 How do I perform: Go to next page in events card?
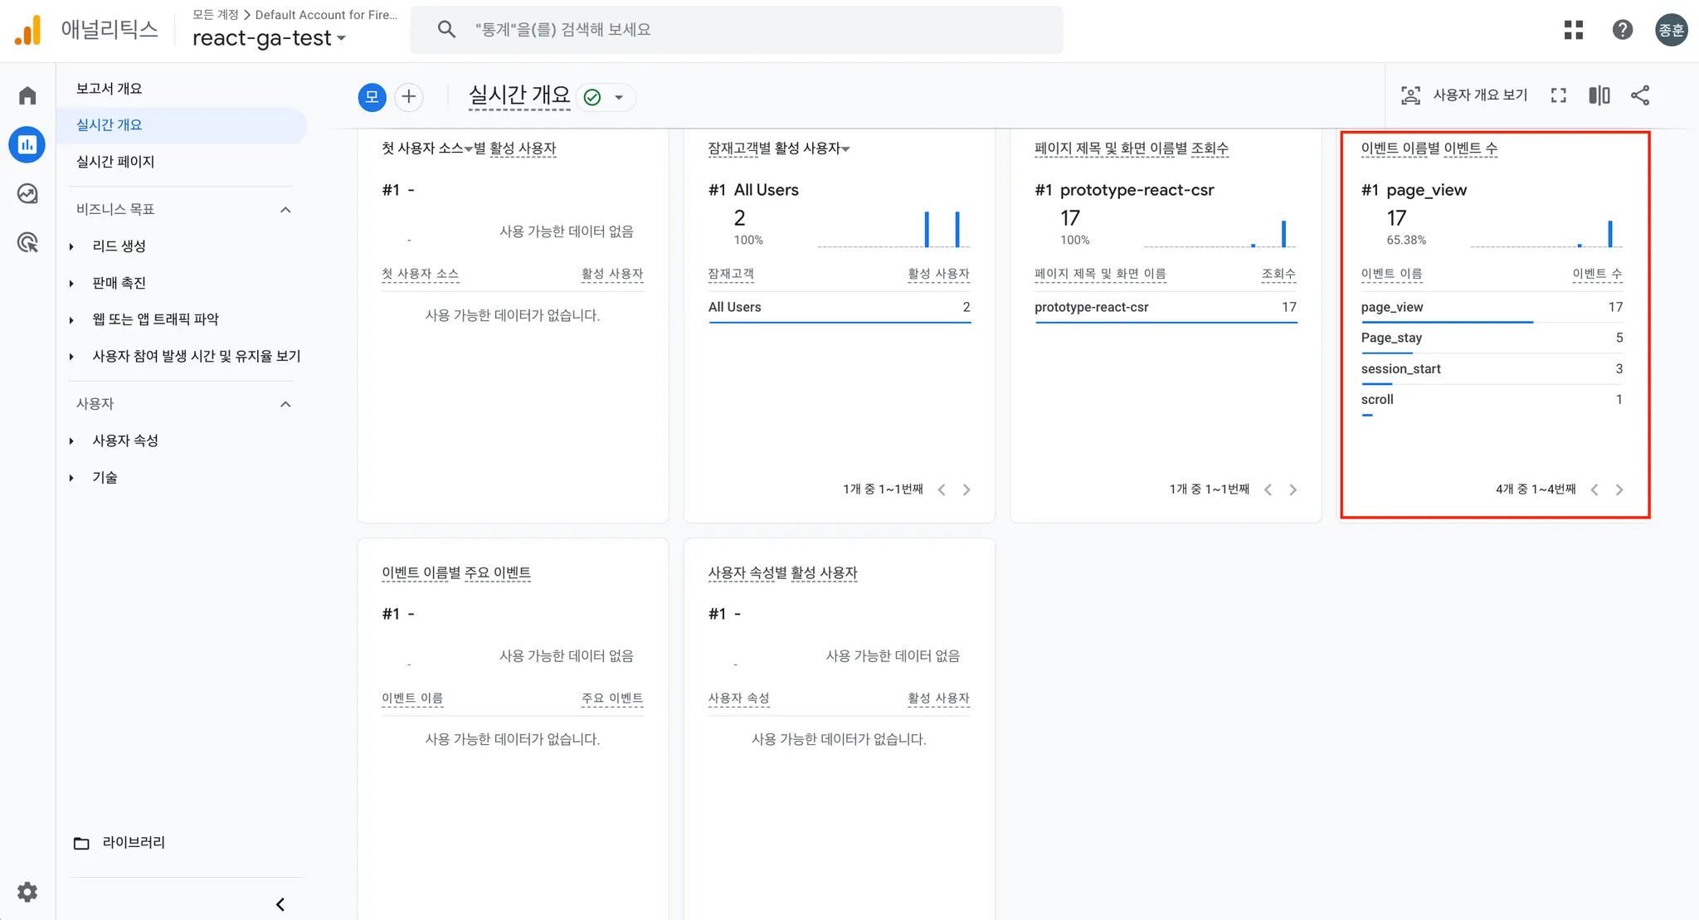1619,489
